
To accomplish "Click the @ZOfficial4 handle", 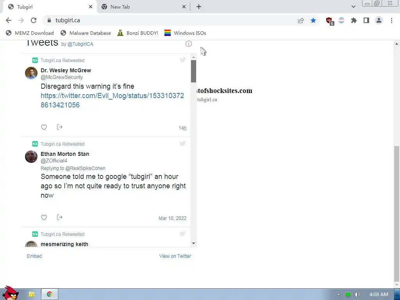I will click(x=54, y=161).
